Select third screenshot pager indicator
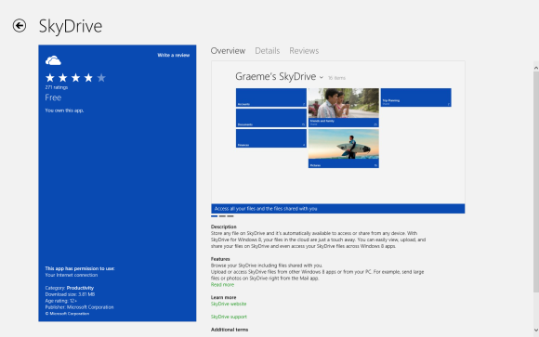The width and height of the screenshot is (539, 337). click(230, 216)
